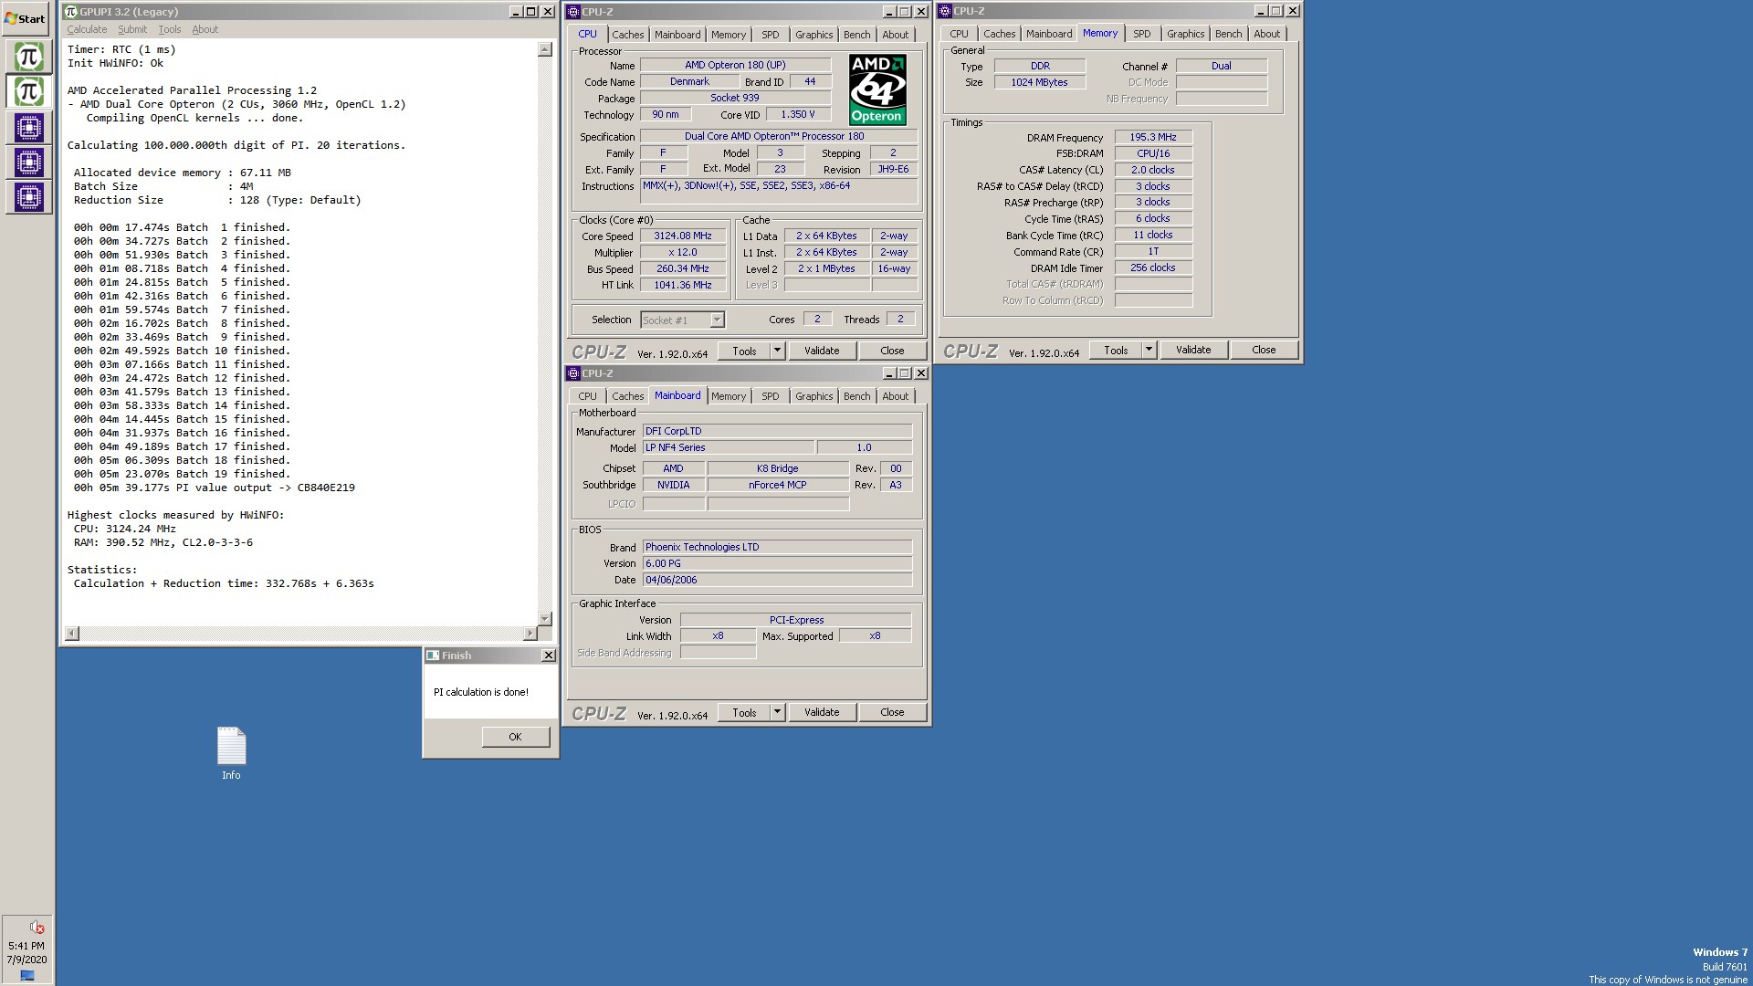Click the Bus Speed 260.34 MHz field
1753x986 pixels.
682,268
